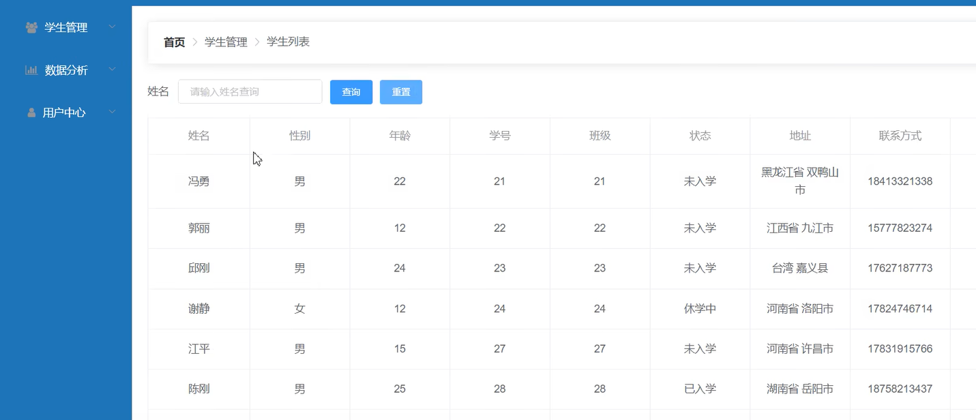Screen dimensions: 976x420
Task: Click the 女 gender cell in 谢静's row
Action: pyautogui.click(x=299, y=308)
